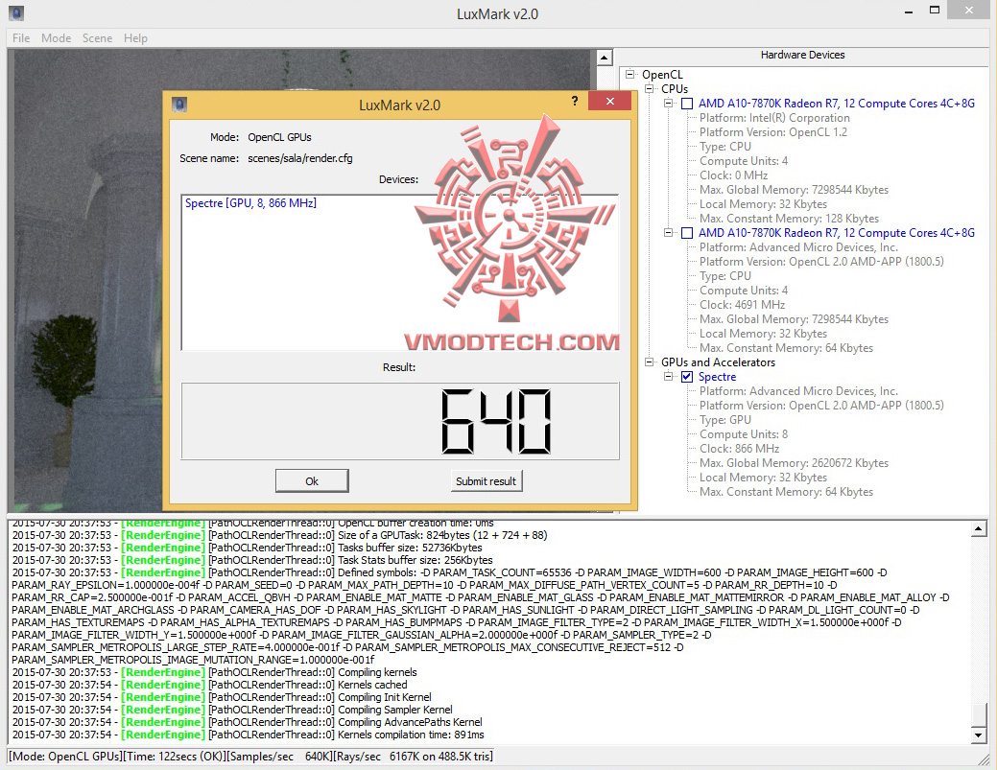Collapse the first AMD A10-7870K device node

coord(668,103)
